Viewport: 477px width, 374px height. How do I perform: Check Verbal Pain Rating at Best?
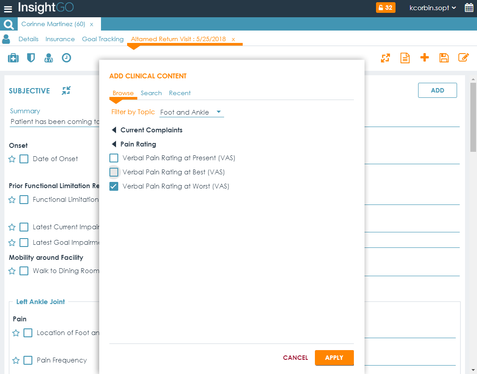pyautogui.click(x=114, y=172)
